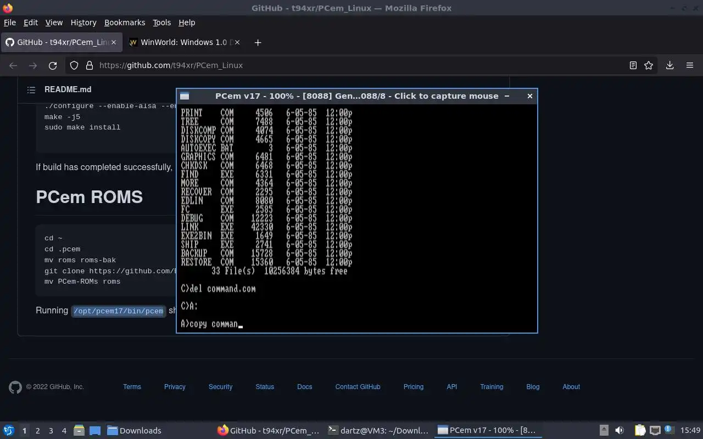Select the GitHub t94xr/PCem_Linux tab

[x=62, y=42]
